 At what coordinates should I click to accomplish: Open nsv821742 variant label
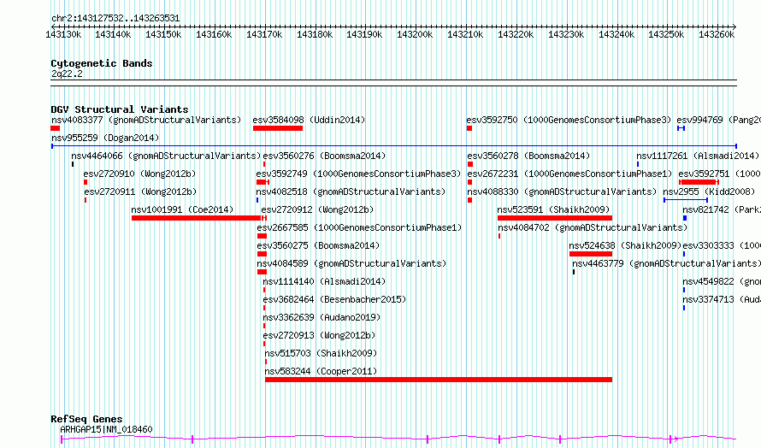point(722,209)
